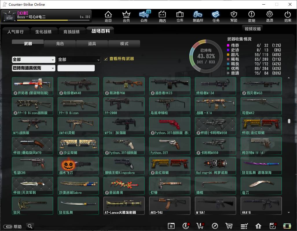This screenshot has width=297, height=231.
Task: Open 公告 announcements speaker icon
Action: pos(144,16)
